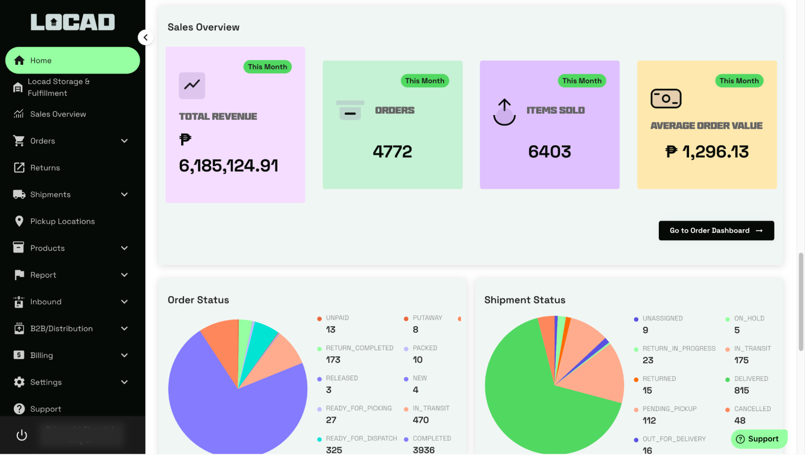Image resolution: width=805 pixels, height=455 pixels.
Task: Click Go to Order Dashboard button
Action: (x=716, y=231)
